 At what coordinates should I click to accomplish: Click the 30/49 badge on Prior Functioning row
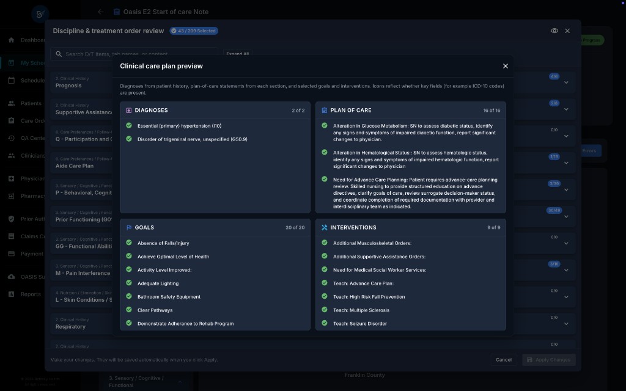click(554, 210)
